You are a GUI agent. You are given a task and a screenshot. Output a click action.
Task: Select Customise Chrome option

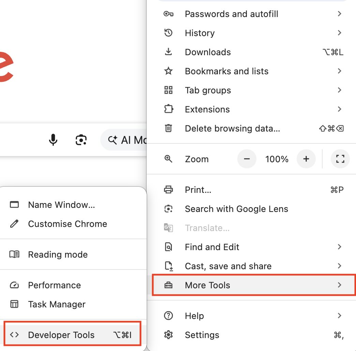tap(68, 224)
